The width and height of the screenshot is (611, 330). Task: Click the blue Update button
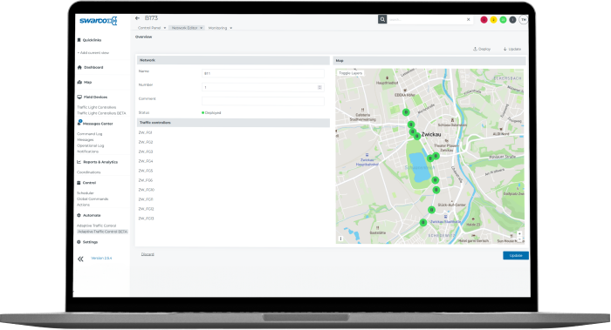[x=516, y=255]
